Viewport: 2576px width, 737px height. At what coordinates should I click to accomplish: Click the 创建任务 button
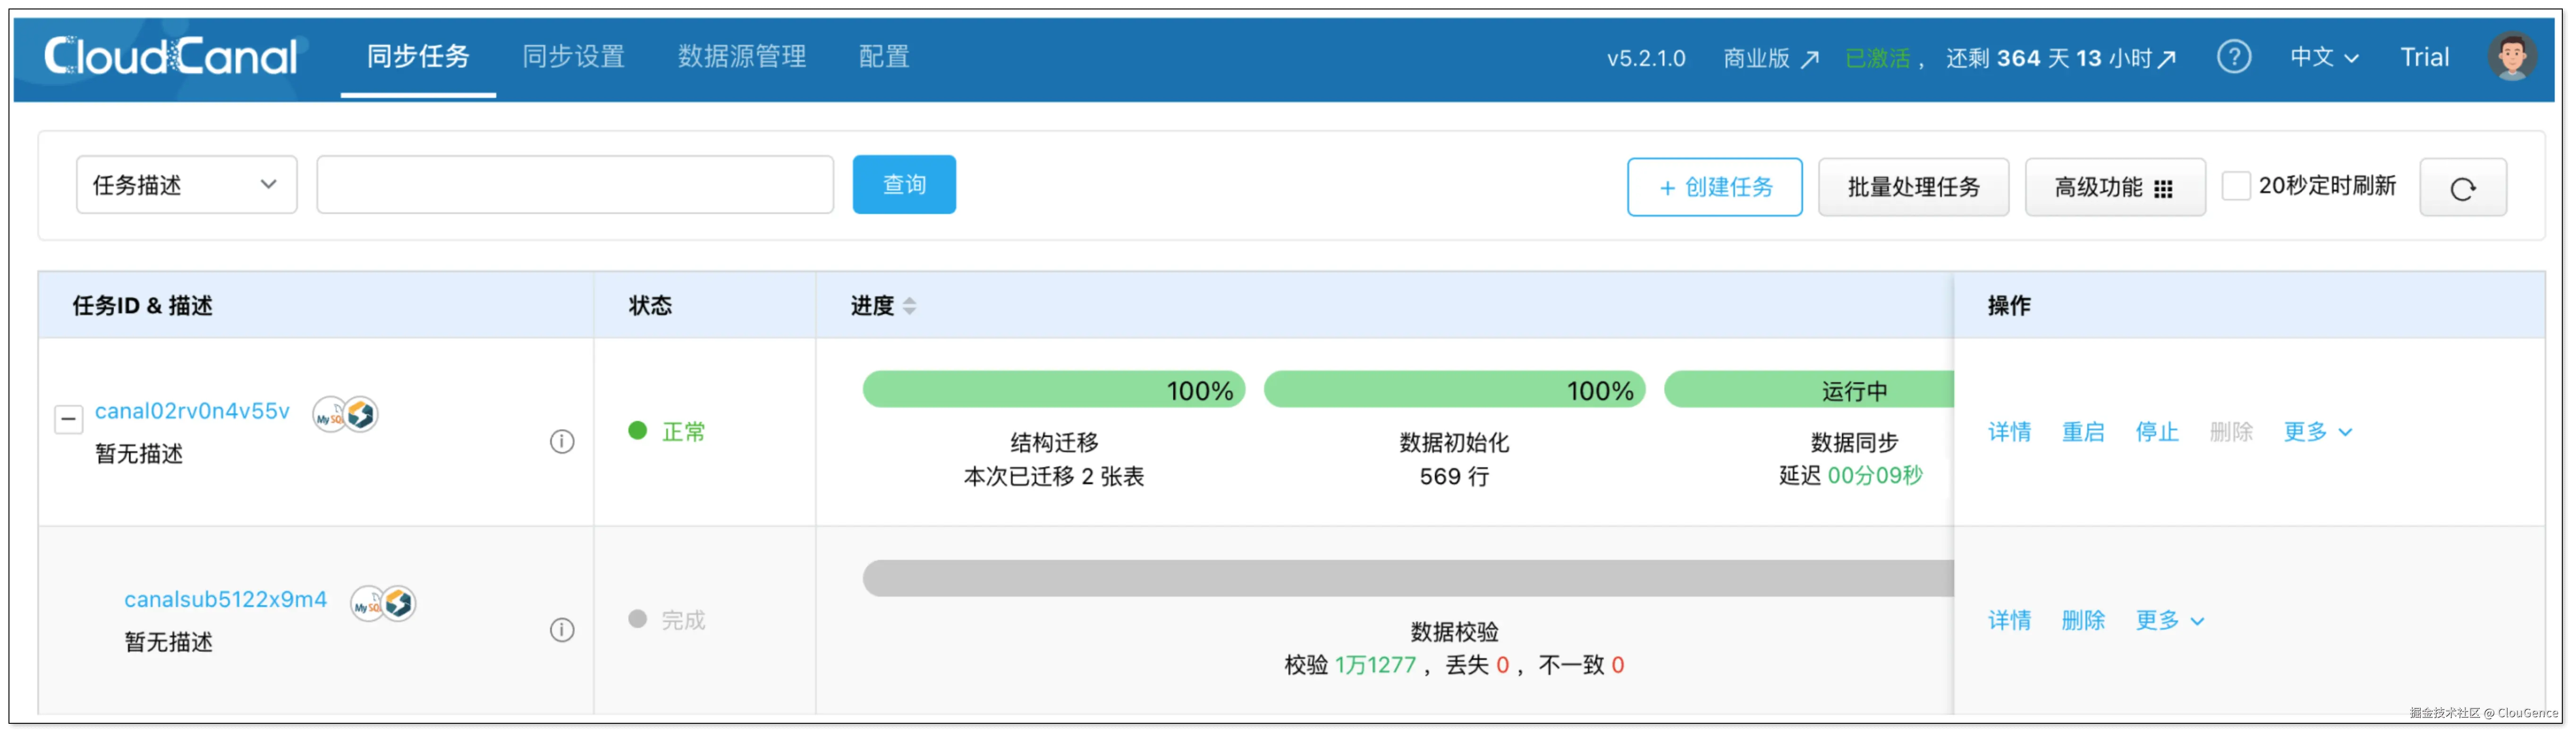click(1714, 187)
